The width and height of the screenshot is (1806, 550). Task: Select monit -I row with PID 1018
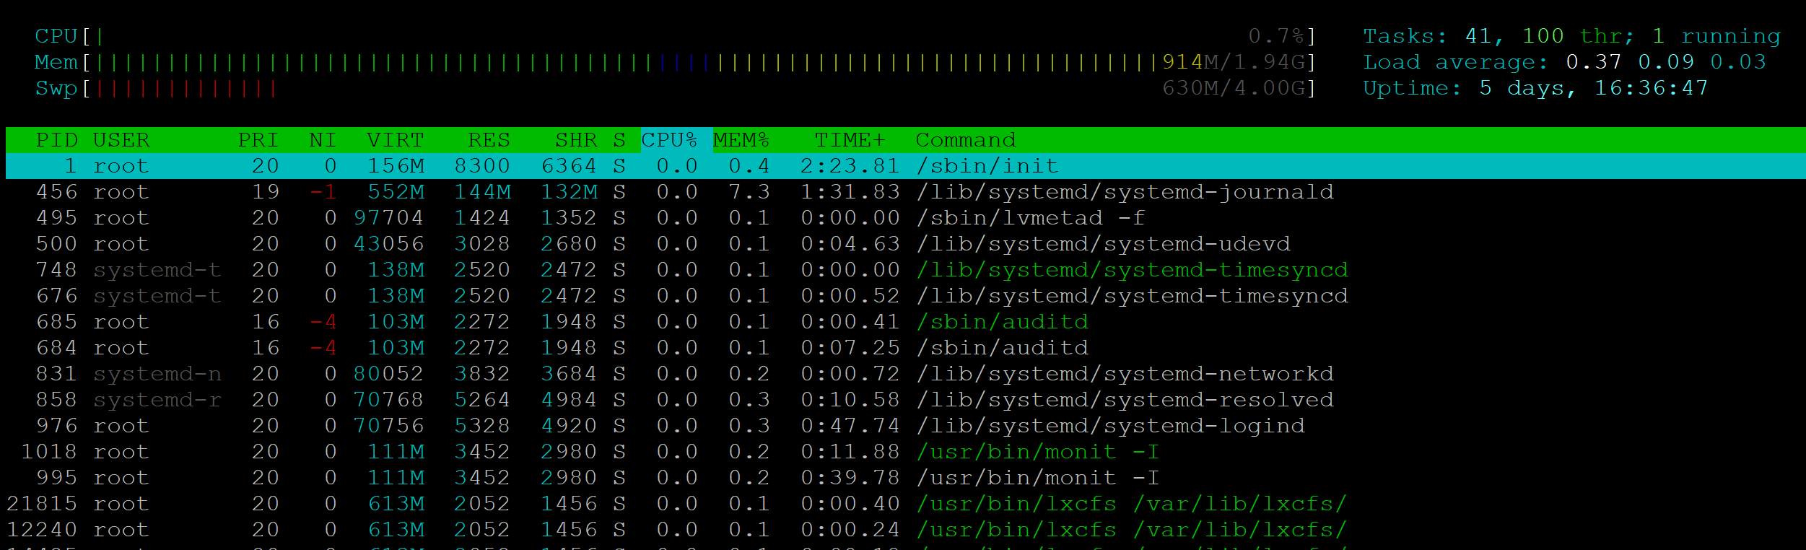[x=906, y=452]
